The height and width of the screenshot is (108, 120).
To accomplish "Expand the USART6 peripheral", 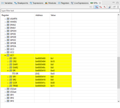I will [x=5, y=19].
